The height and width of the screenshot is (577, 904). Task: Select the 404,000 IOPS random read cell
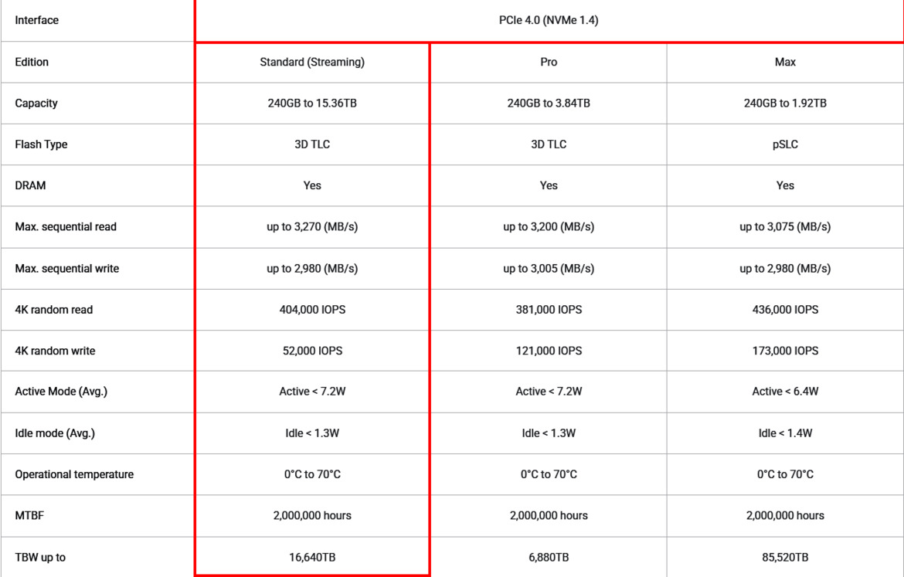312,310
